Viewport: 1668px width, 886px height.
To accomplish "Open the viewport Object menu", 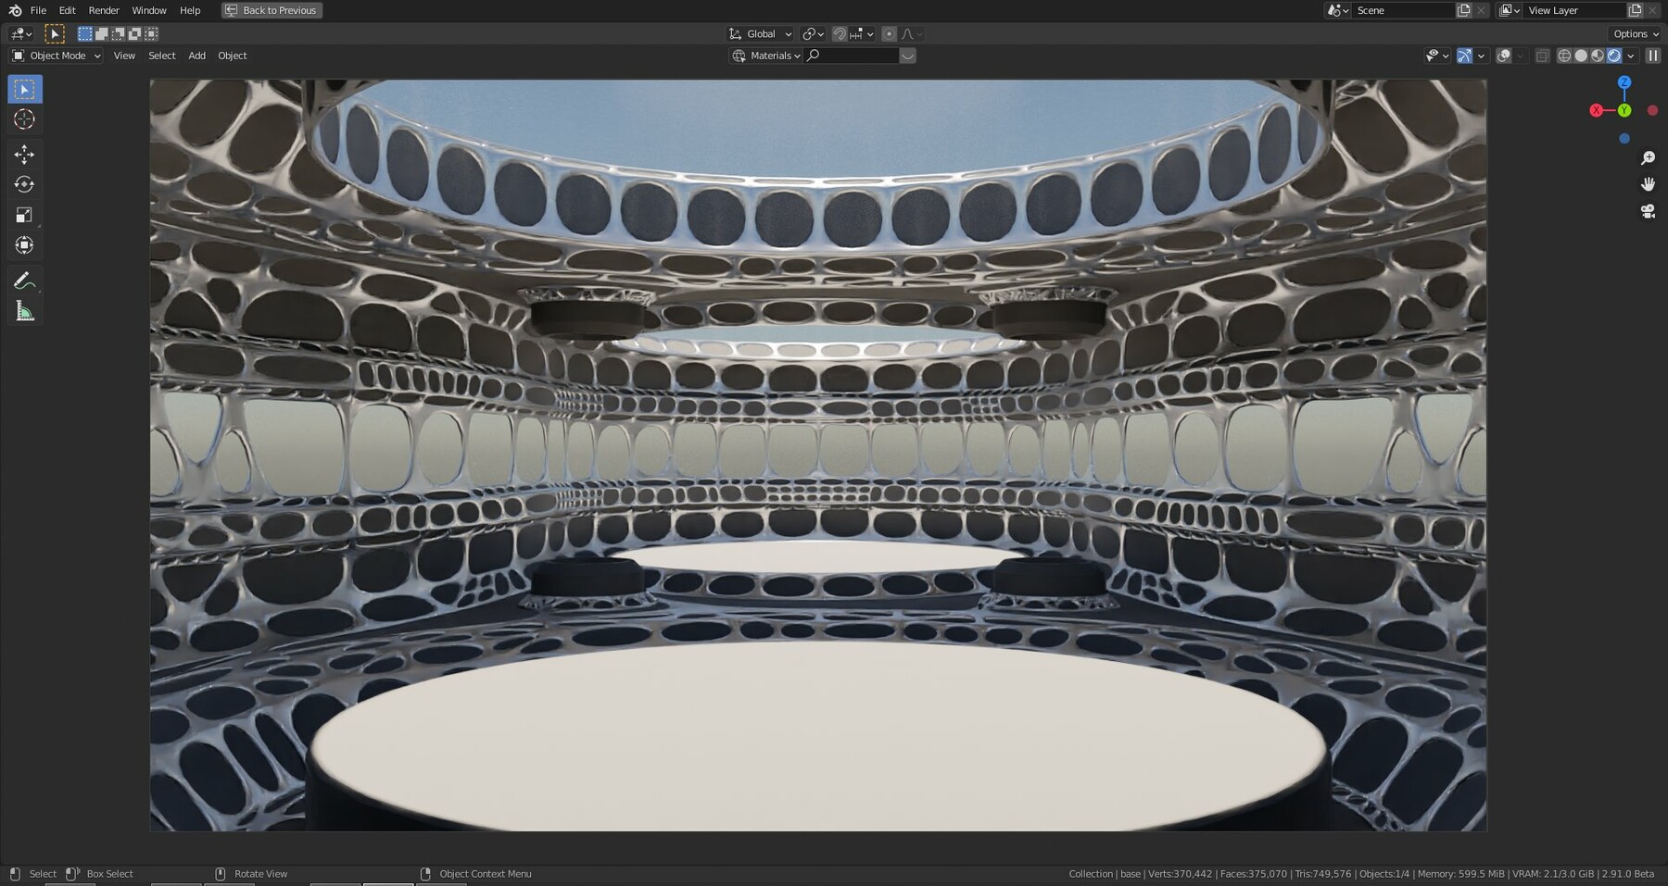I will tap(233, 56).
